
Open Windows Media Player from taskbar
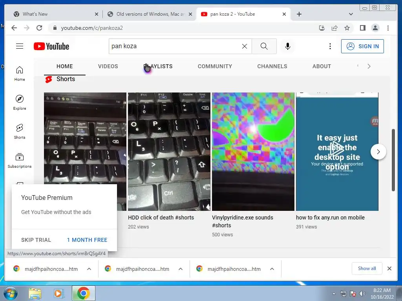coord(58,294)
